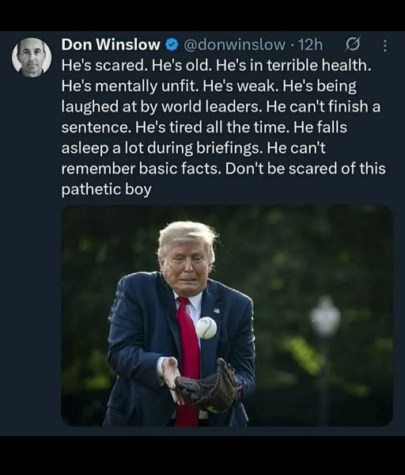The image size is (405, 475).
Task: Open the attached photo in the tweet
Action: coord(227,316)
